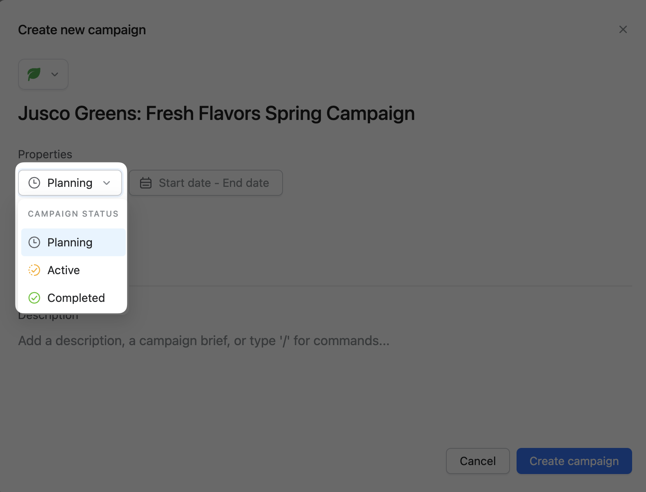Click the calendar icon in the date field

click(x=146, y=183)
